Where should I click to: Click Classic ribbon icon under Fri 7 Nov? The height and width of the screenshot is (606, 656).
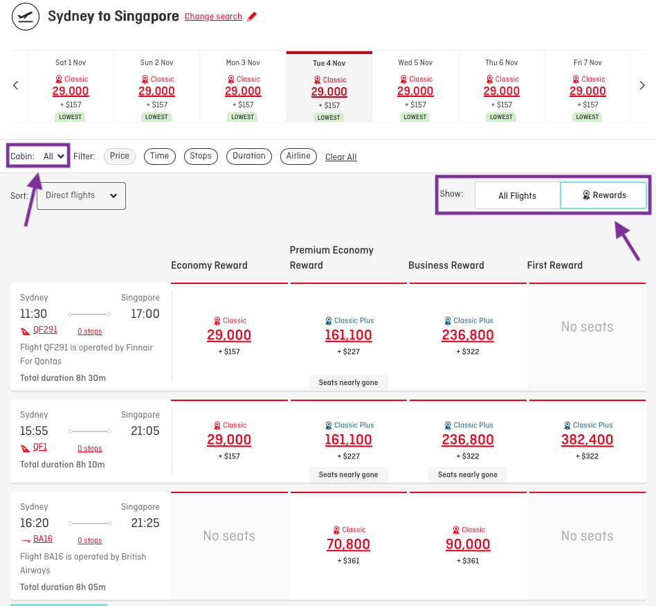pos(576,79)
